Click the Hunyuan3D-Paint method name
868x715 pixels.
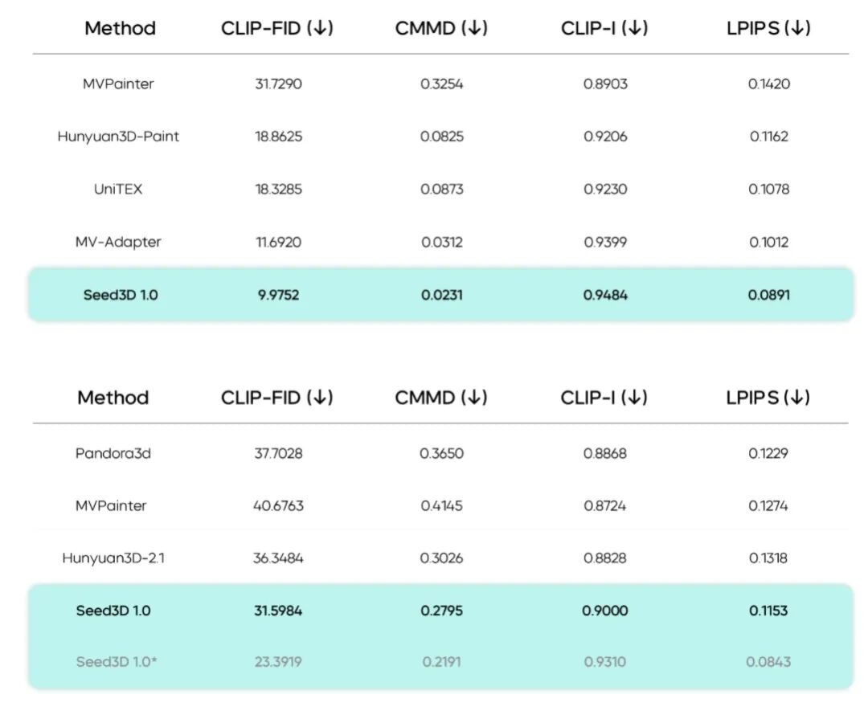pyautogui.click(x=118, y=137)
